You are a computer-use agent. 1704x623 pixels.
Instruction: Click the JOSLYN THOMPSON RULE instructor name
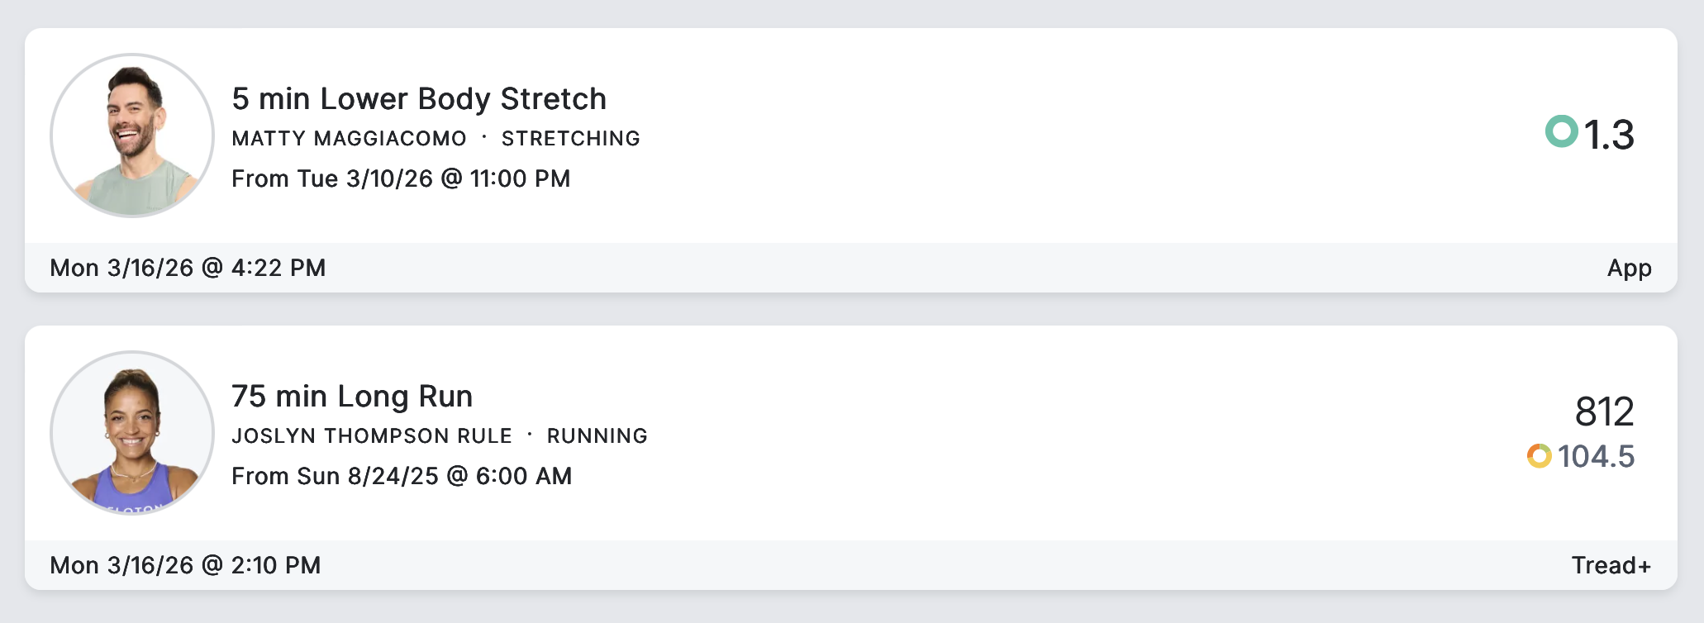pyautogui.click(x=372, y=436)
